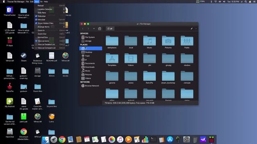This screenshot has width=257, height=144.
Task: Select View as Compact List
Action: (x=50, y=48)
